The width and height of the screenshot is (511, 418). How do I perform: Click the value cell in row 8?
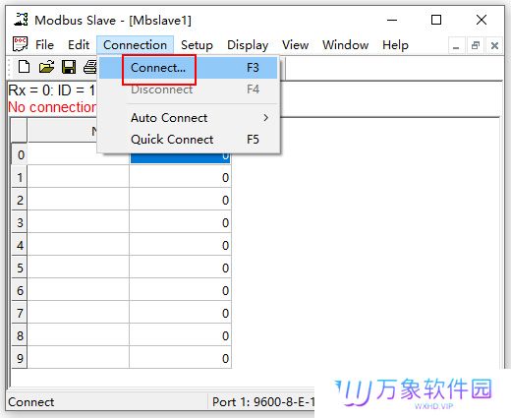[x=180, y=335]
